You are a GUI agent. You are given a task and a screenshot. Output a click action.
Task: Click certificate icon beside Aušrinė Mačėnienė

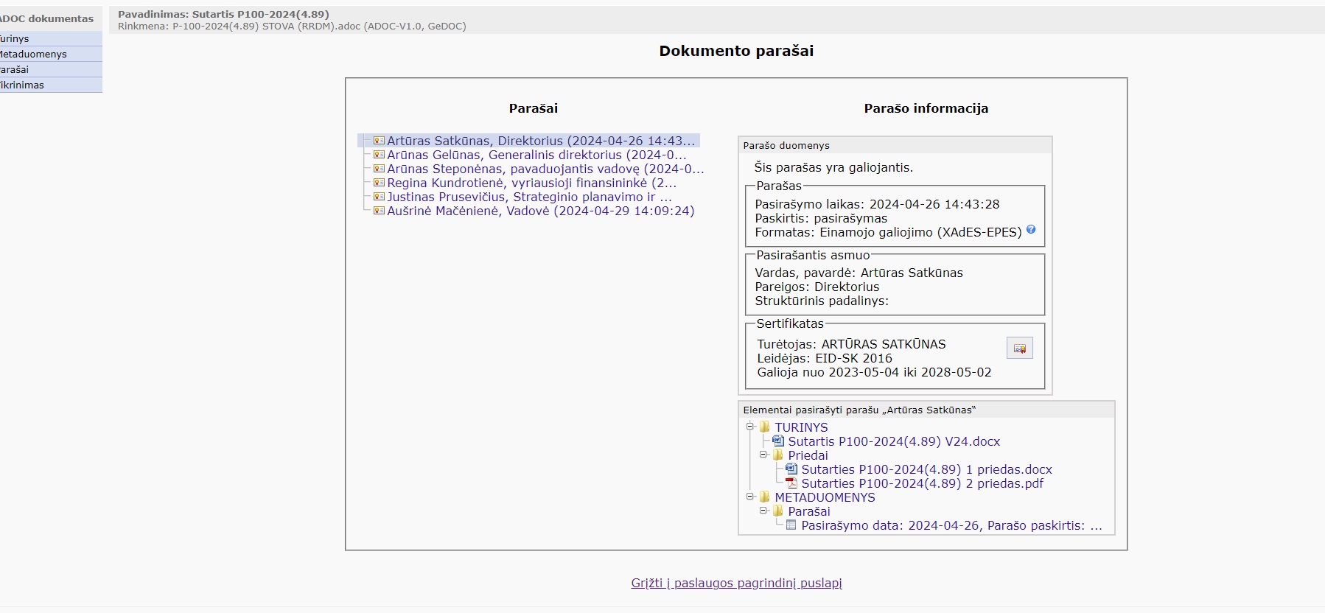tap(379, 211)
